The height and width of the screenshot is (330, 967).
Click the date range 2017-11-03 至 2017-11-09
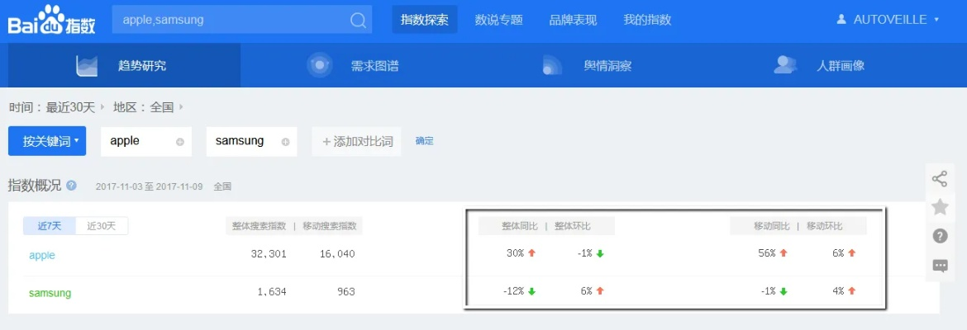tap(150, 186)
